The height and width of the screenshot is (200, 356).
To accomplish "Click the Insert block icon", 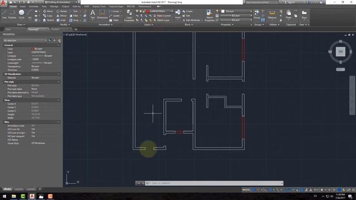I will point(178,13).
